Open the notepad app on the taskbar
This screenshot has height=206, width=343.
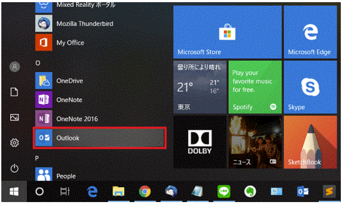[197, 192]
